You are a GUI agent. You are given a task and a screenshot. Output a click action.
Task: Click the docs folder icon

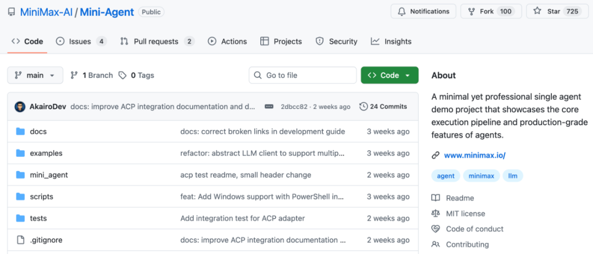click(x=21, y=131)
